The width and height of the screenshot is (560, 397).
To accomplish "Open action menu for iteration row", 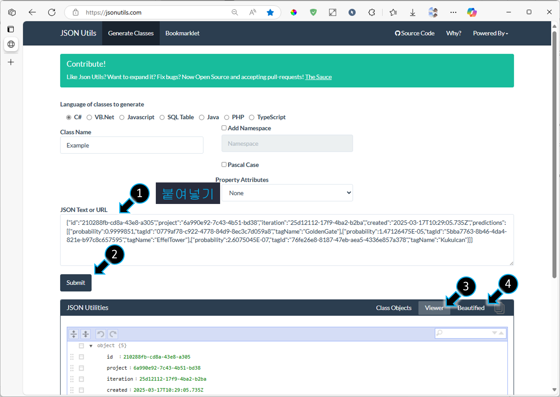I will coord(81,379).
